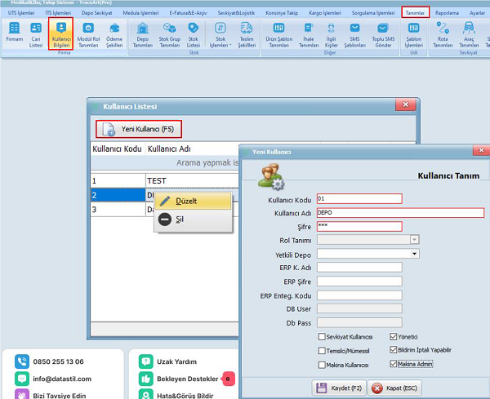490x399 pixels.
Task: Open Cari Listesi from the ribbon
Action: [x=36, y=33]
